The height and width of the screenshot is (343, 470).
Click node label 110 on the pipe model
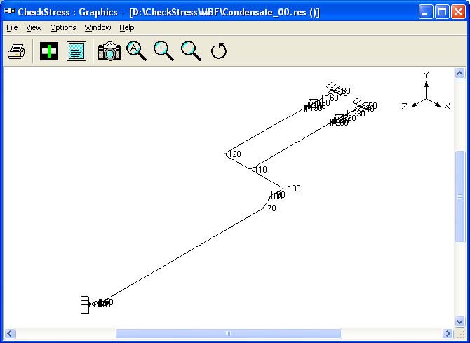point(260,170)
